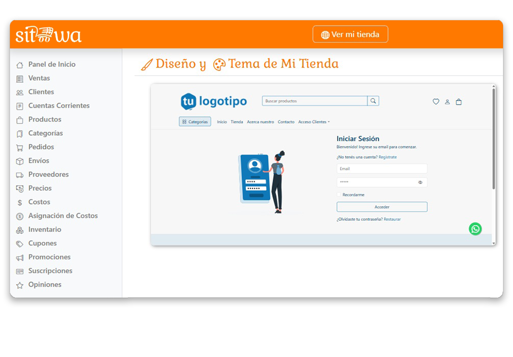Tick the Recordarme checkbox
This screenshot has height=357, width=513.
pyautogui.click(x=339, y=195)
